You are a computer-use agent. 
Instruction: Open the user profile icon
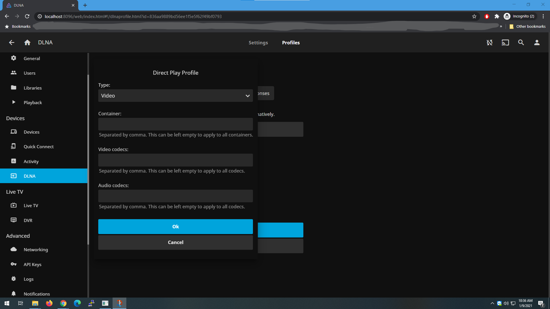(537, 42)
